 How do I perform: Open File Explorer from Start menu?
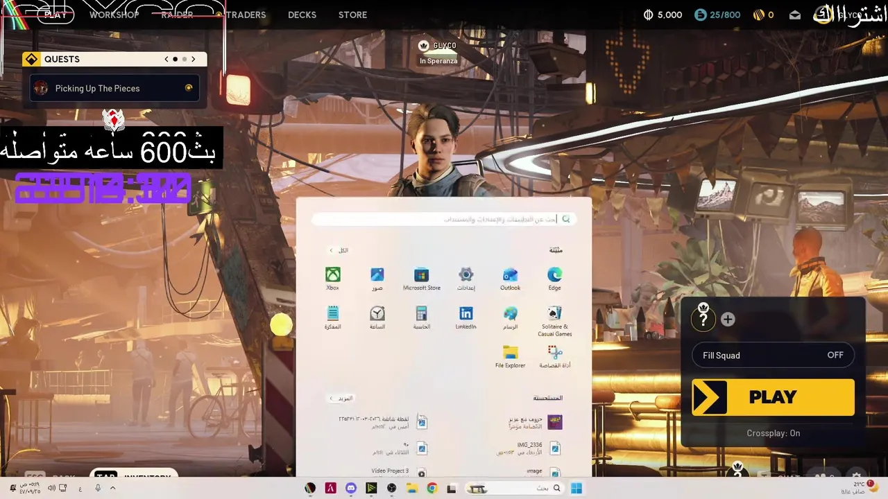coord(510,356)
